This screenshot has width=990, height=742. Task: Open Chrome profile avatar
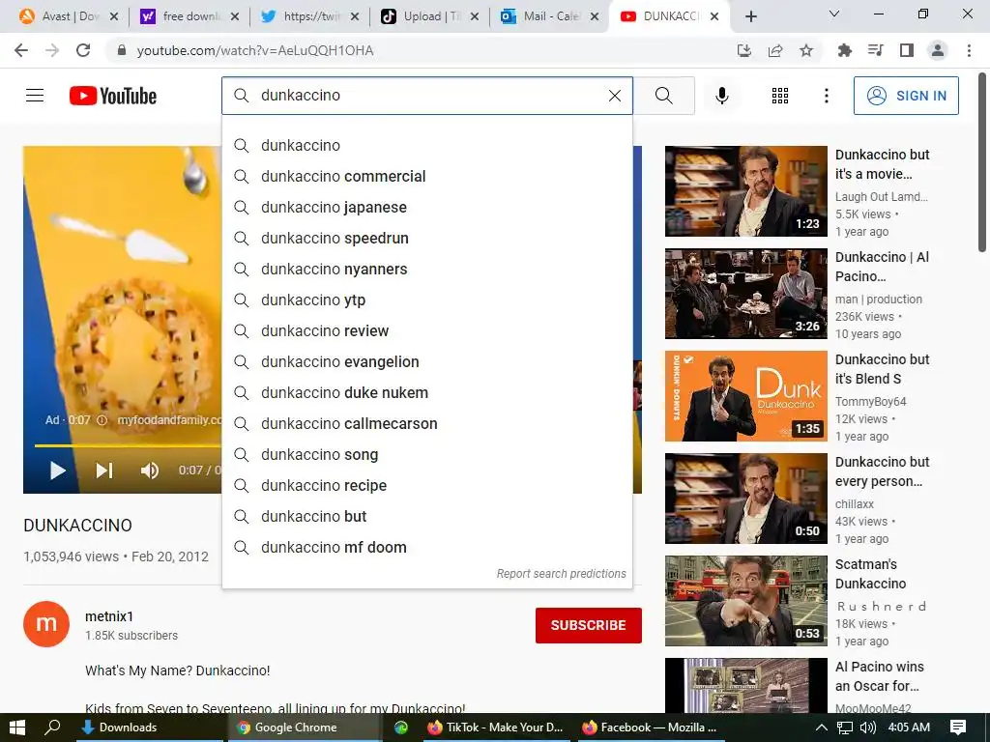point(938,50)
